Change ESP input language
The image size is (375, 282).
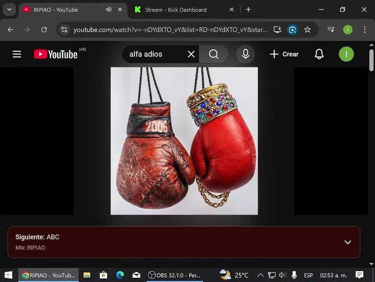(308, 275)
